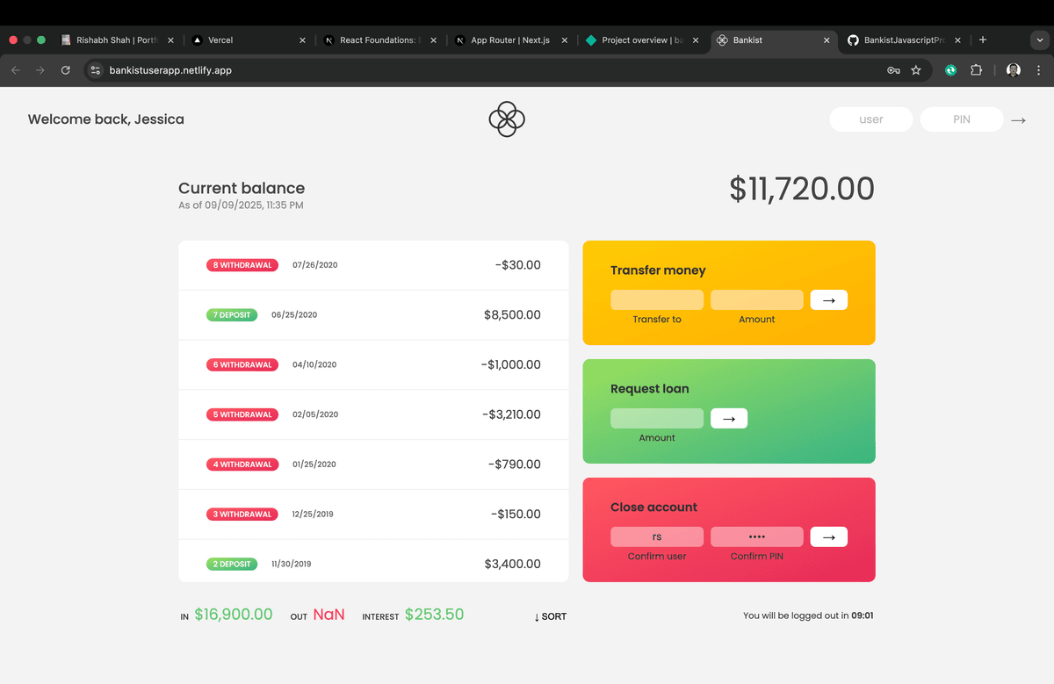
Task: Bookmark this page with star icon
Action: coord(916,70)
